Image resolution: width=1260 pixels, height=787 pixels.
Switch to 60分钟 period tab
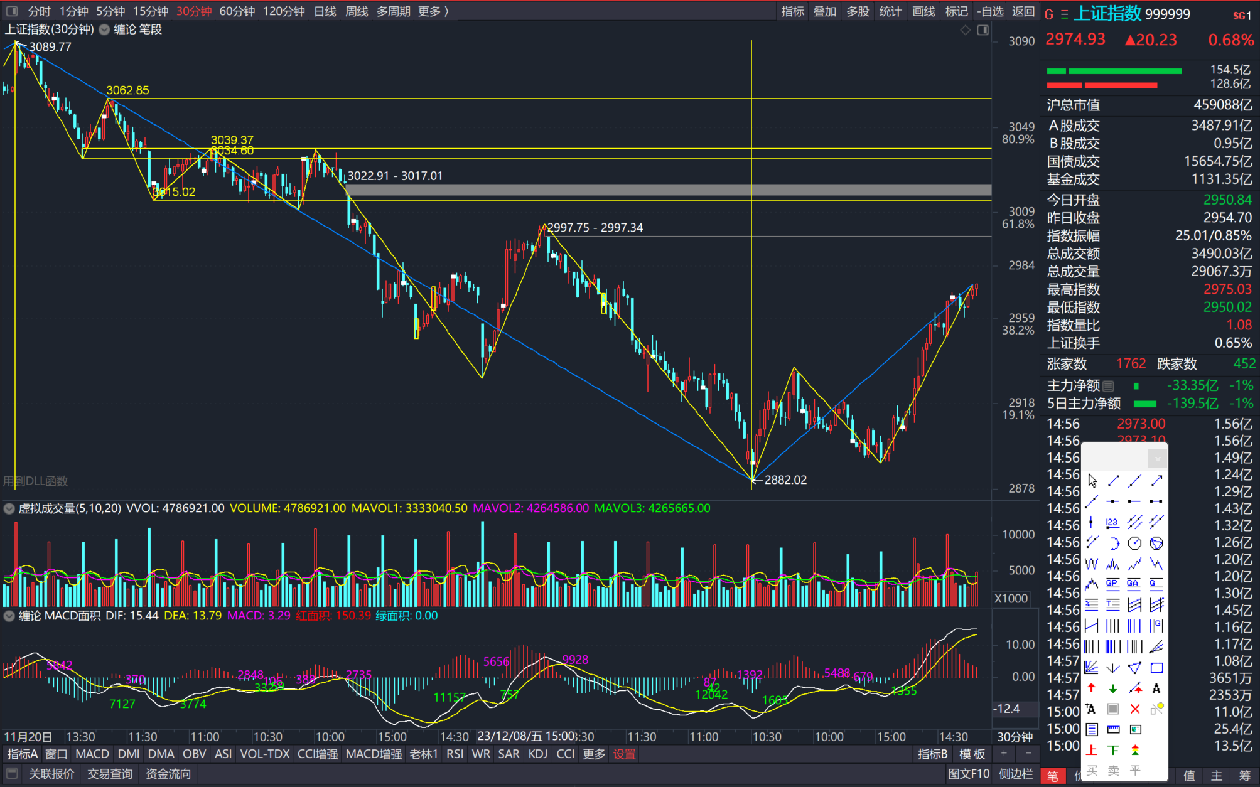[237, 11]
